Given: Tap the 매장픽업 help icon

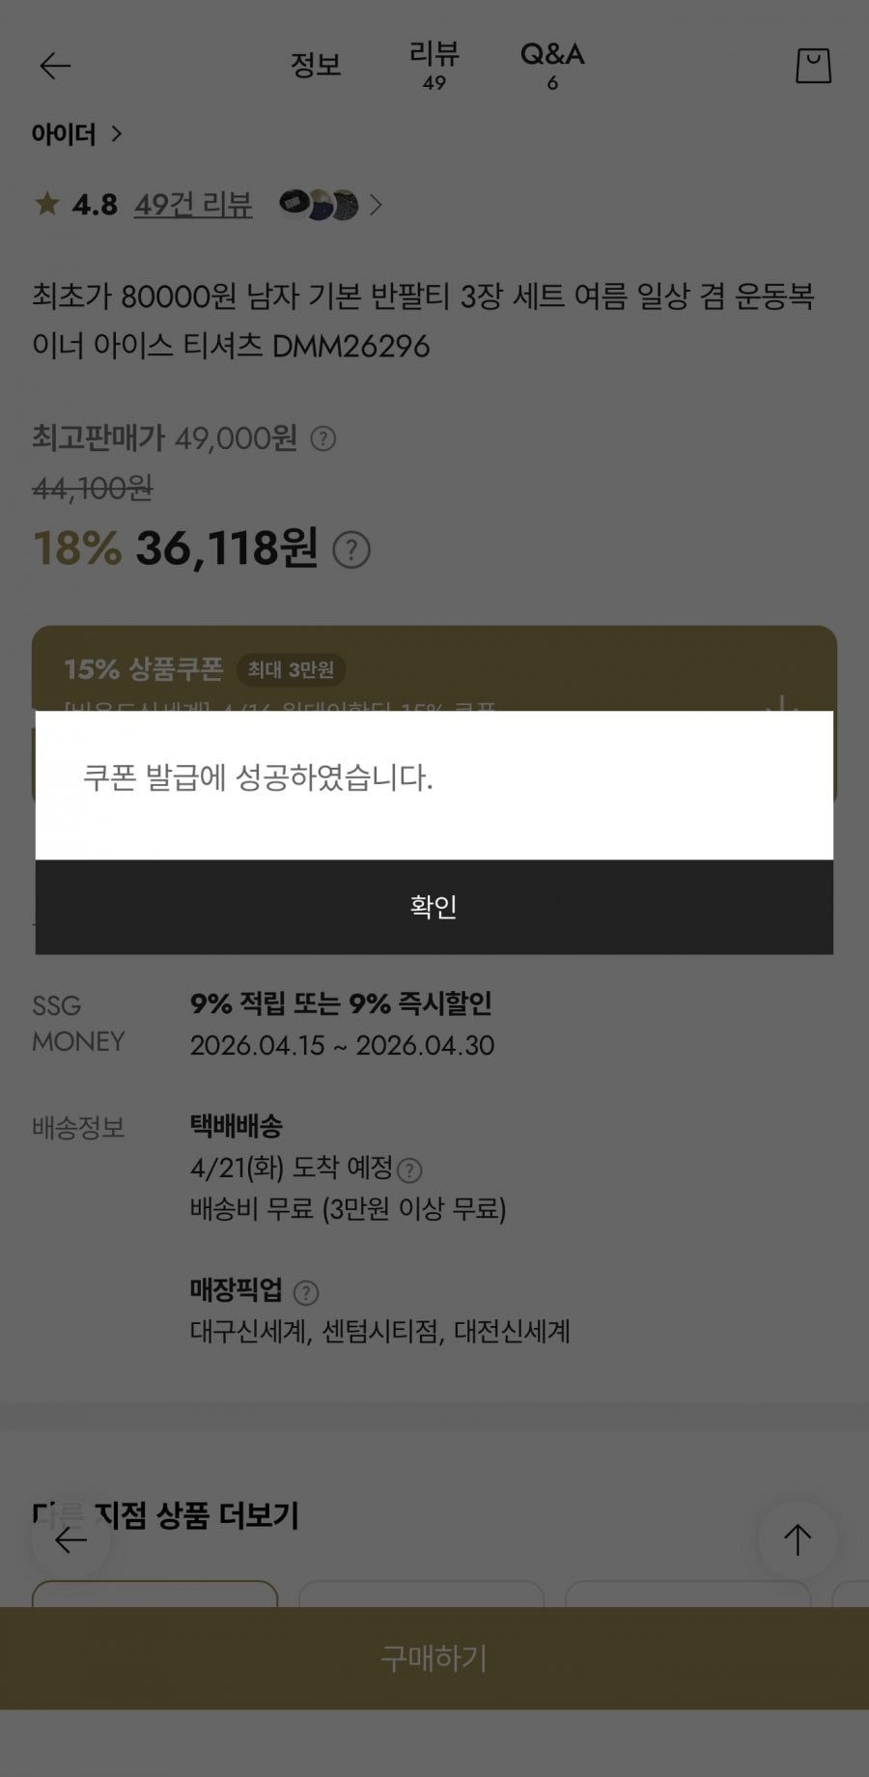Looking at the screenshot, I should coord(305,1292).
